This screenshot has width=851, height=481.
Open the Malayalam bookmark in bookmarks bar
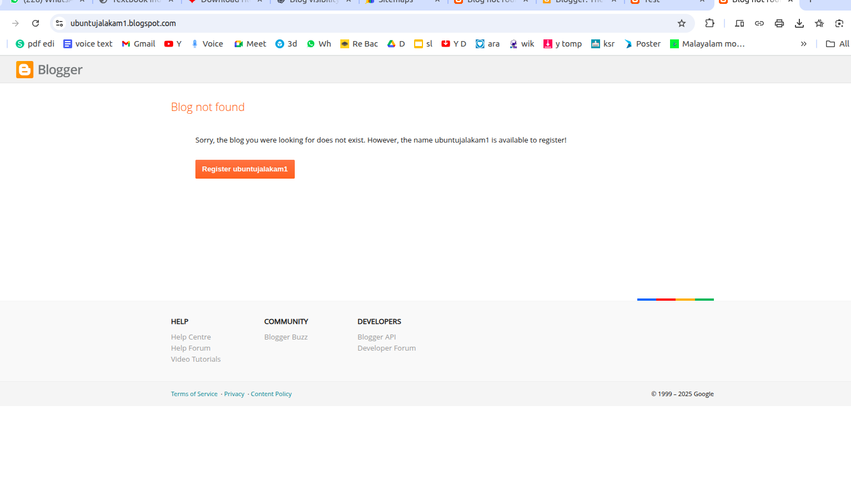click(x=707, y=44)
